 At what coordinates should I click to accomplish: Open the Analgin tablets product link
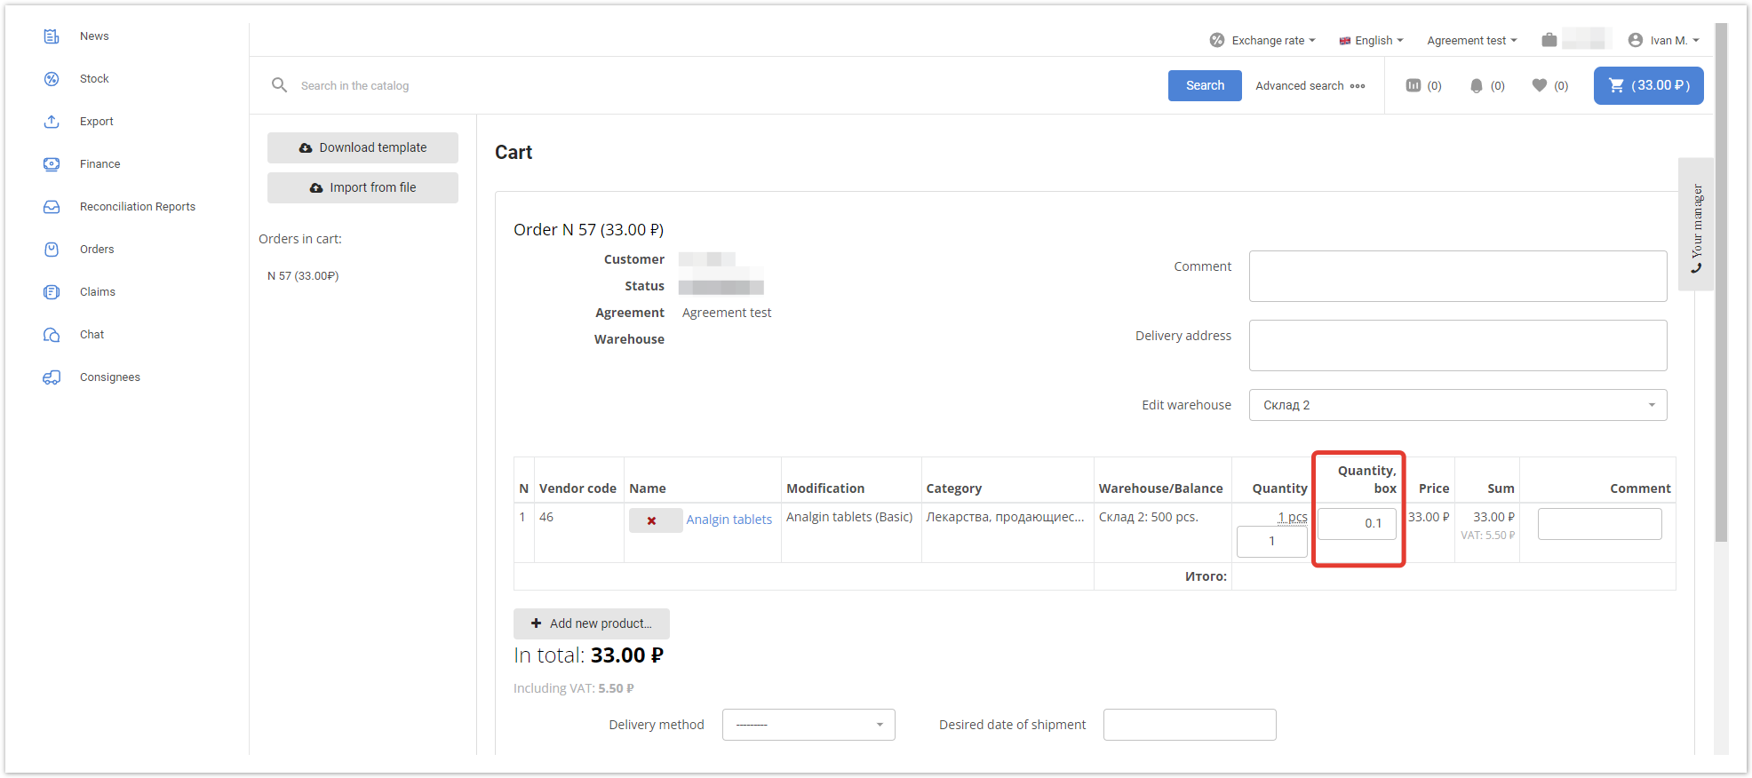tap(729, 520)
